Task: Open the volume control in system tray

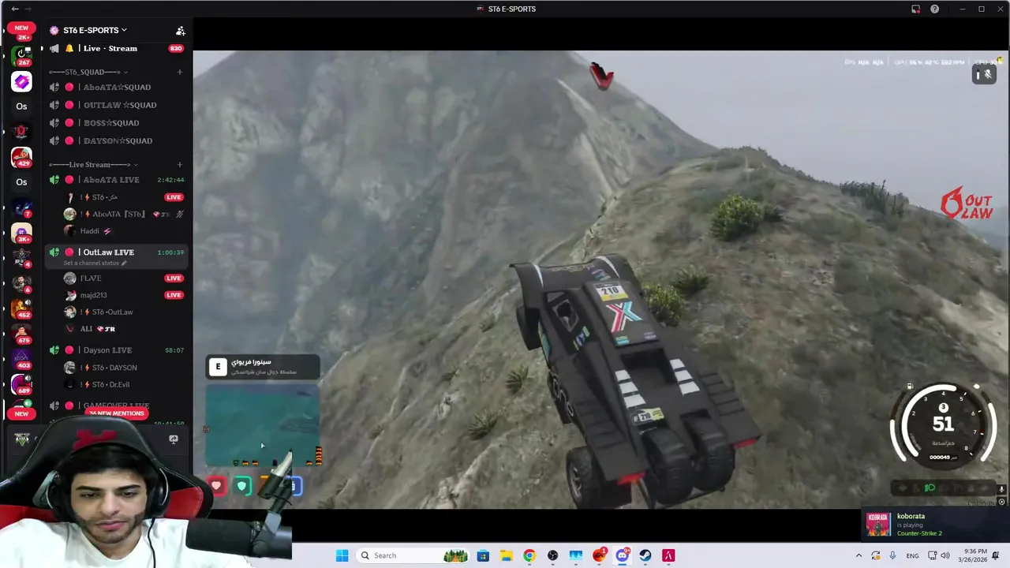Action: coord(945,555)
